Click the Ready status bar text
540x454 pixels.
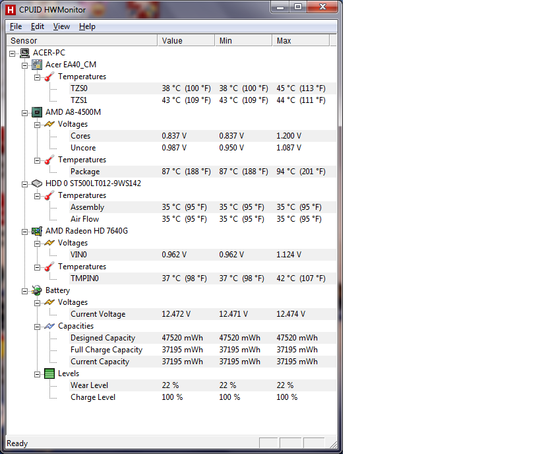click(x=17, y=443)
